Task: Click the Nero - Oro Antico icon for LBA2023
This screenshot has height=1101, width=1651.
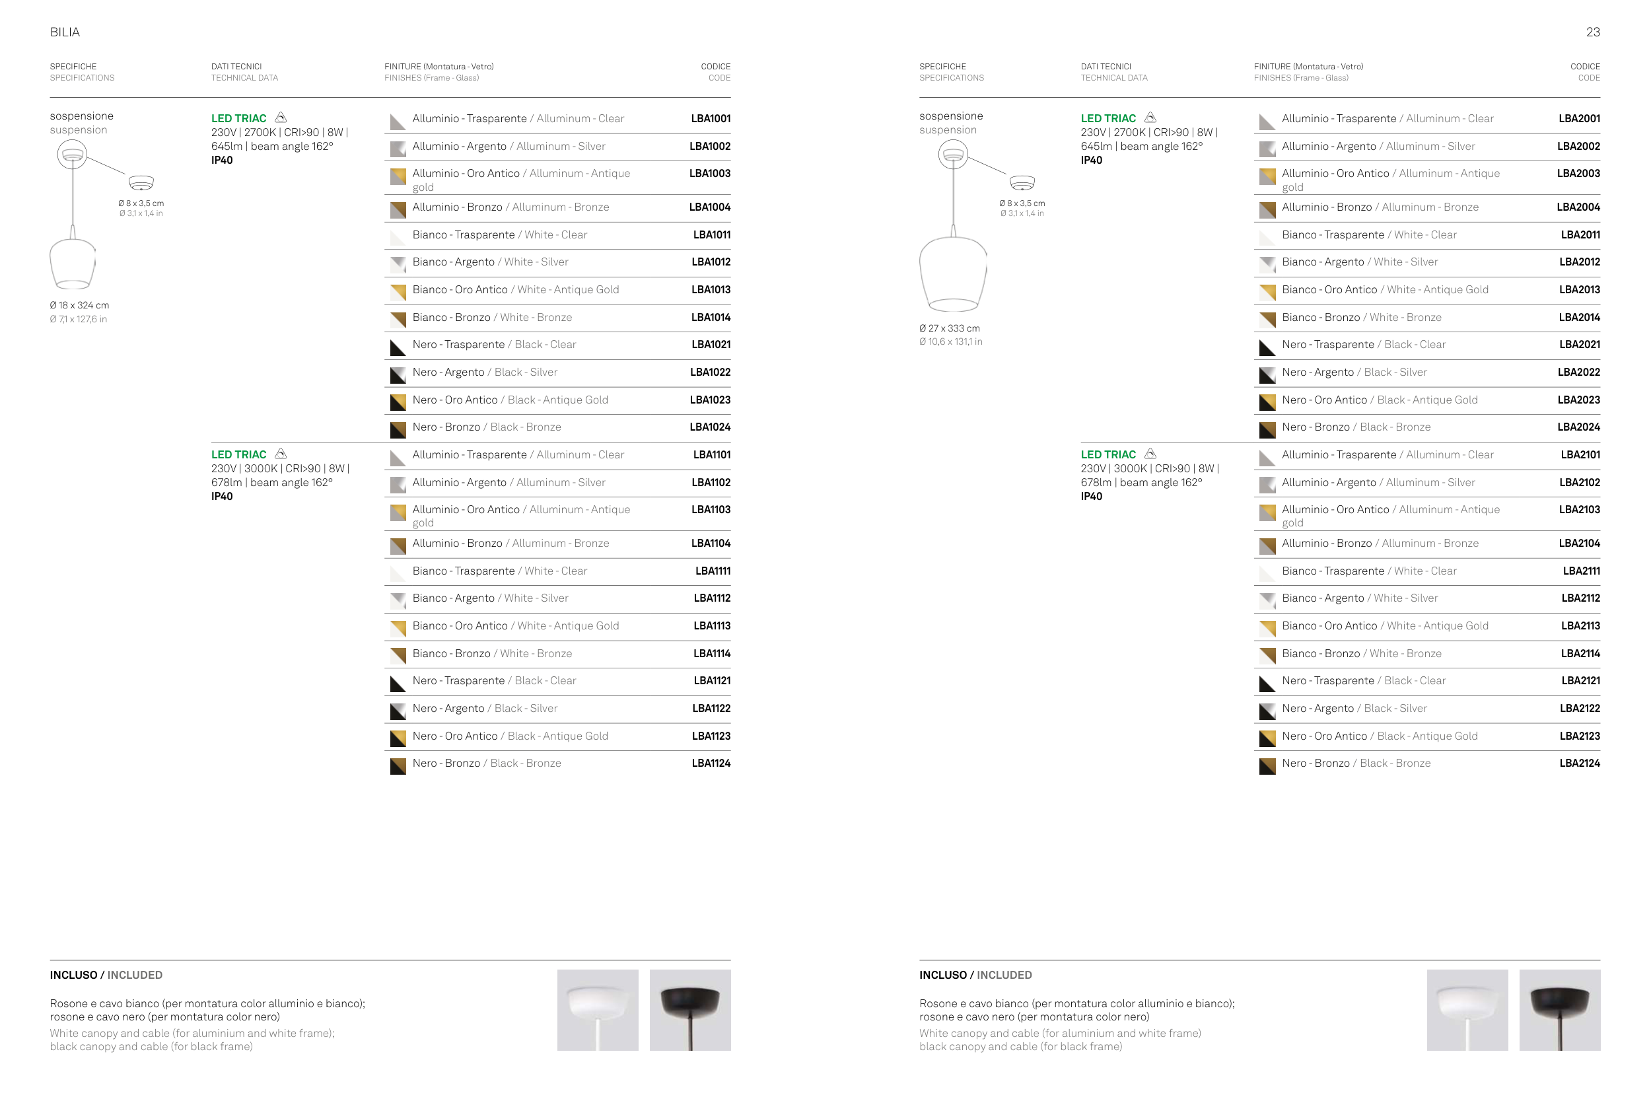Action: point(1267,402)
